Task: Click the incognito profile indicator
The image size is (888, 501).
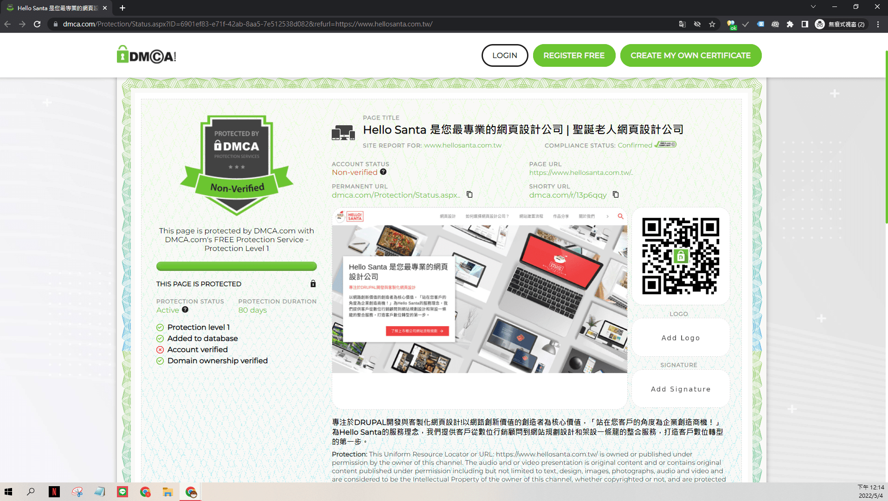Action: point(840,24)
